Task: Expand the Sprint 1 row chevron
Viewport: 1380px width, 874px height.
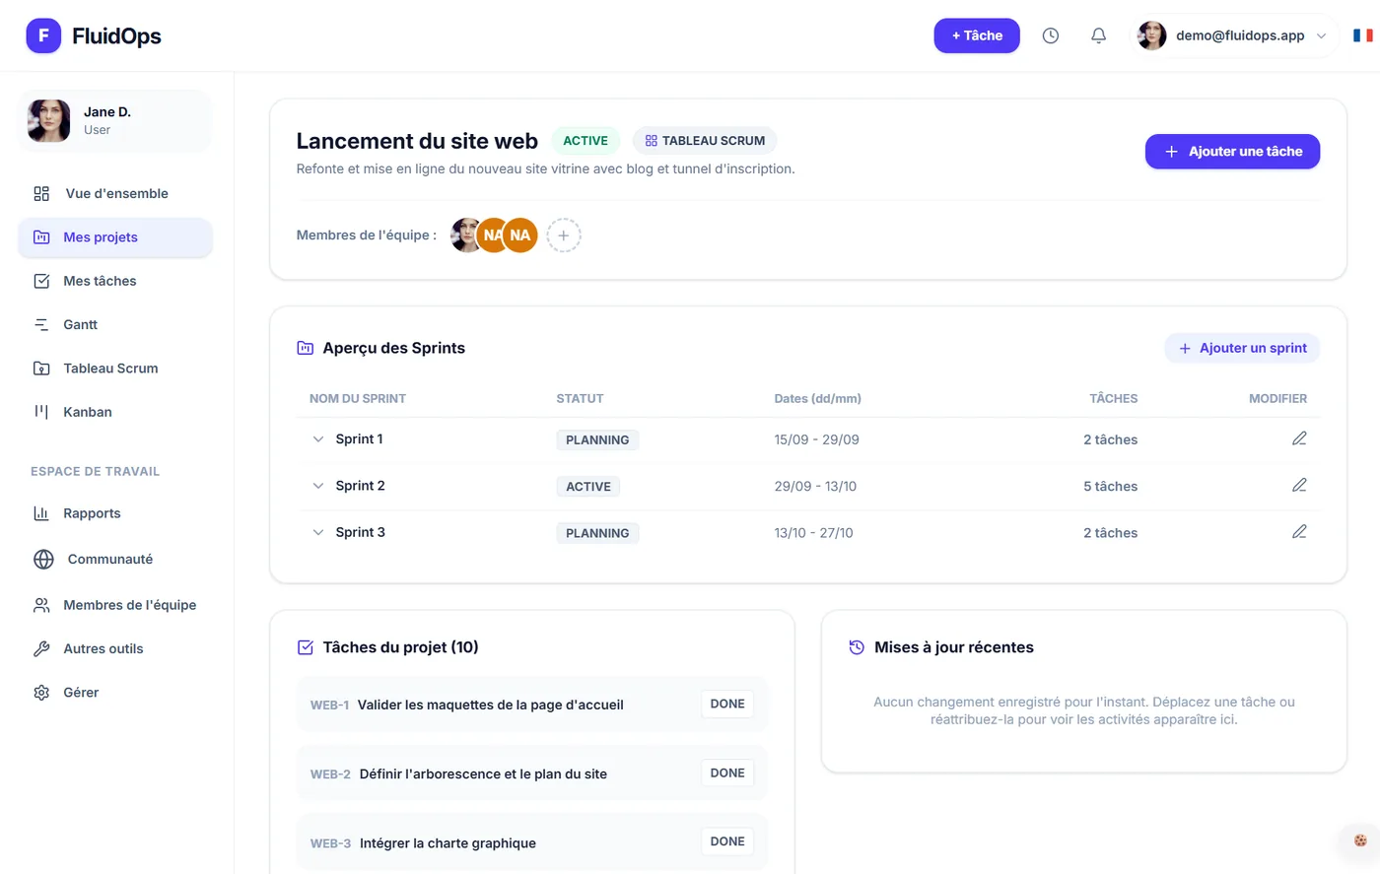Action: point(317,439)
